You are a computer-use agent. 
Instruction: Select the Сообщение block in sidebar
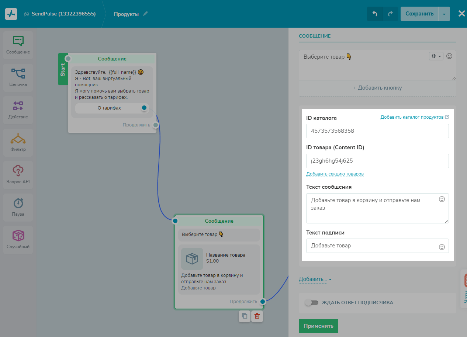coord(18,45)
